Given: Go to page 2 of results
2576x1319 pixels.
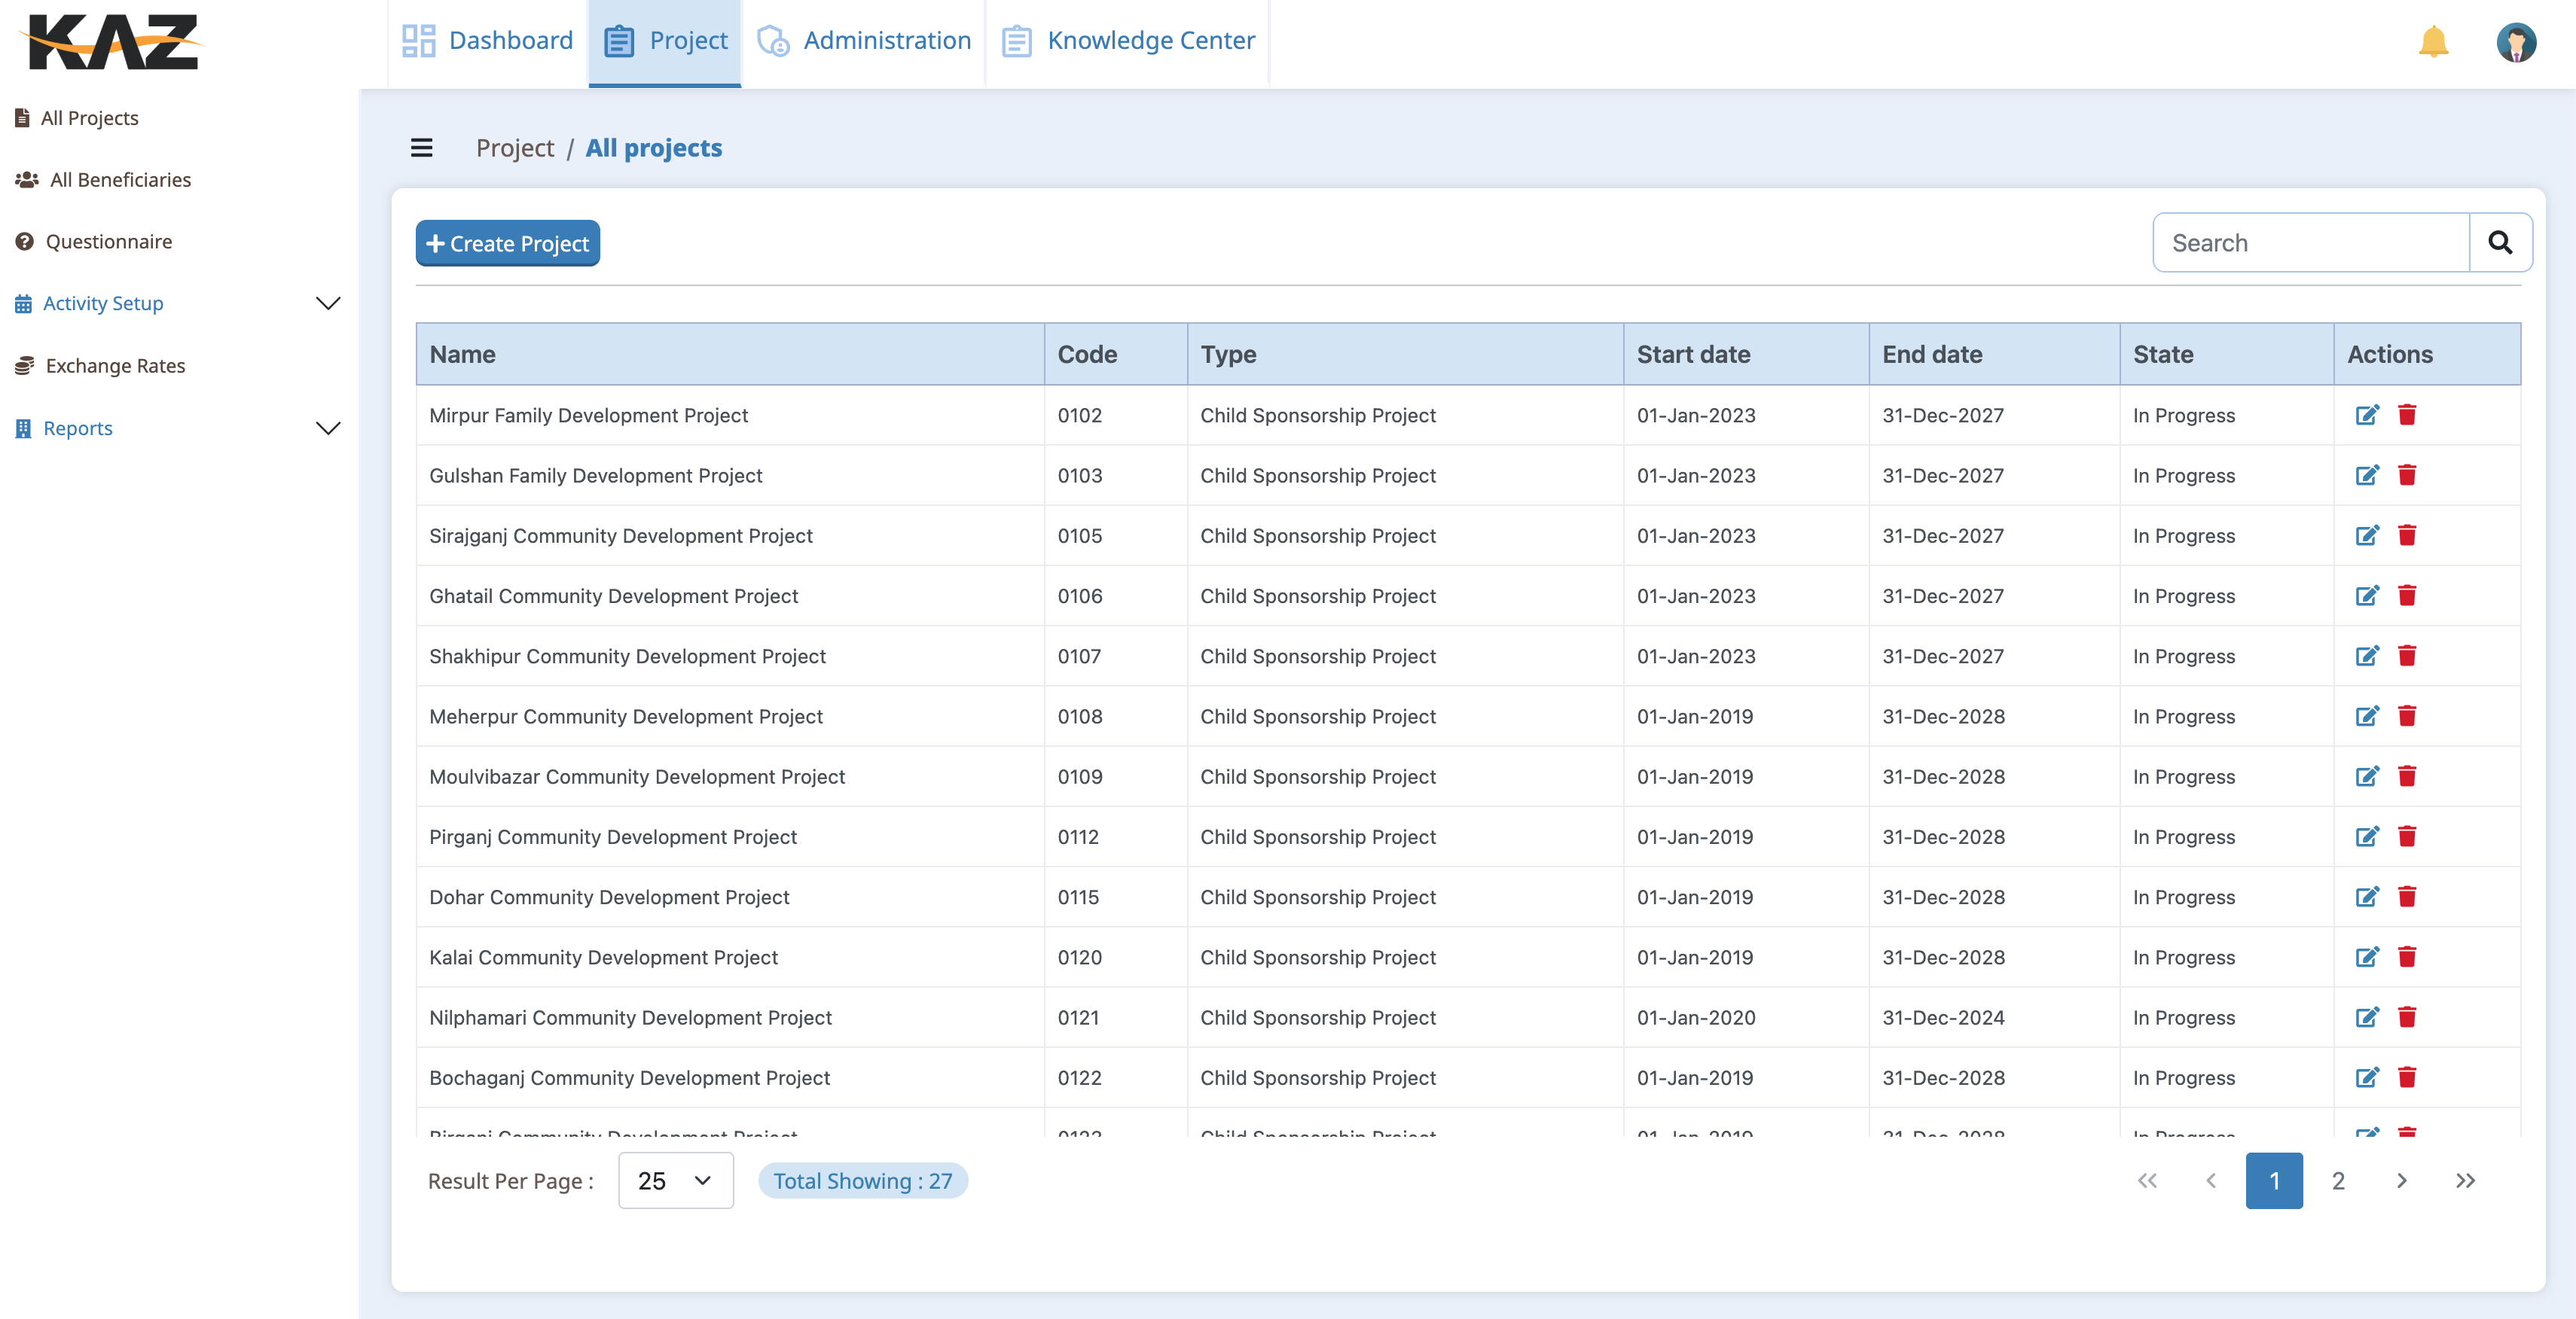Looking at the screenshot, I should [2338, 1180].
